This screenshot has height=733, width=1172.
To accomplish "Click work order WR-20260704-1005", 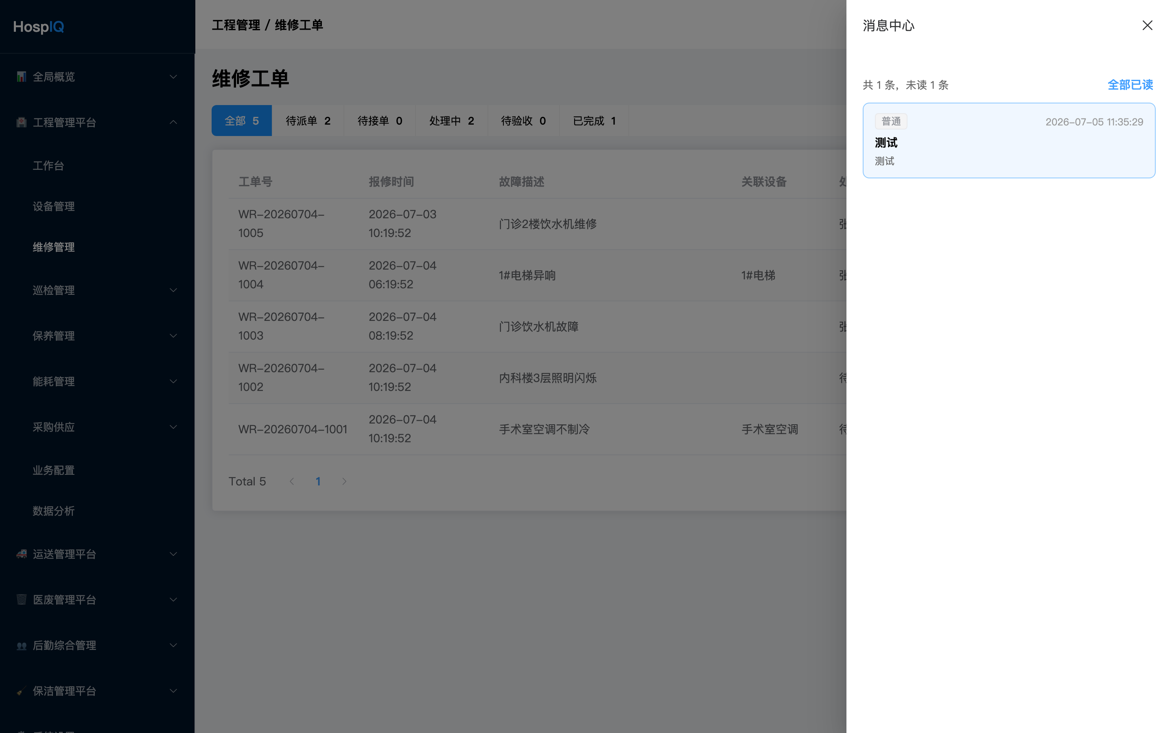I will pyautogui.click(x=281, y=224).
